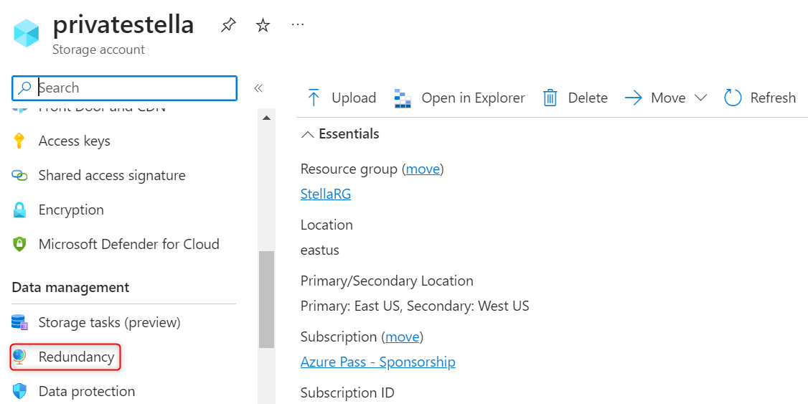The height and width of the screenshot is (404, 808).
Task: Open the Azure Pass - Sponsorship link
Action: click(x=377, y=362)
